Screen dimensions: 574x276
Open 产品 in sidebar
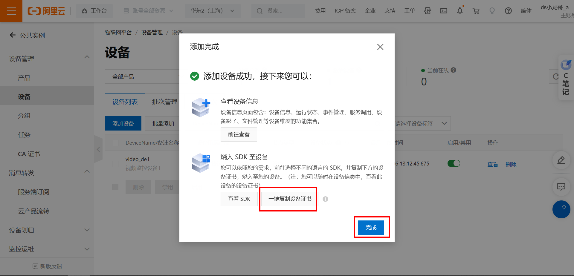coord(24,78)
